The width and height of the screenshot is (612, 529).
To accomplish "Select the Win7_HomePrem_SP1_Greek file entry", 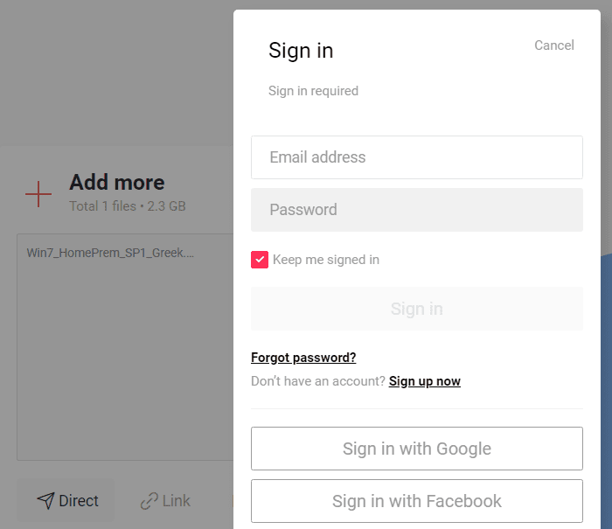I will coord(110,253).
